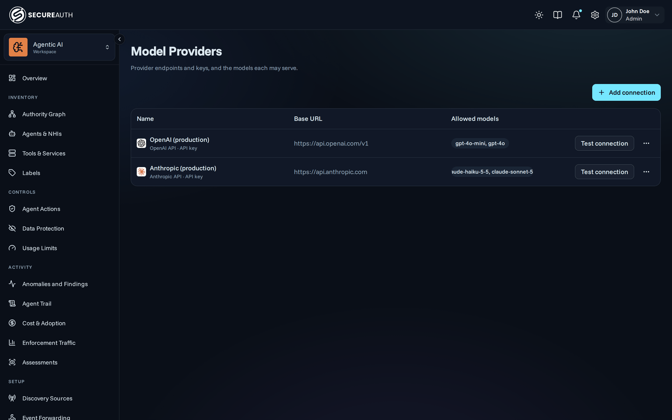Screen dimensions: 672x420
Task: Click the claude-sonnet-5 allowed models chip
Action: point(492,172)
